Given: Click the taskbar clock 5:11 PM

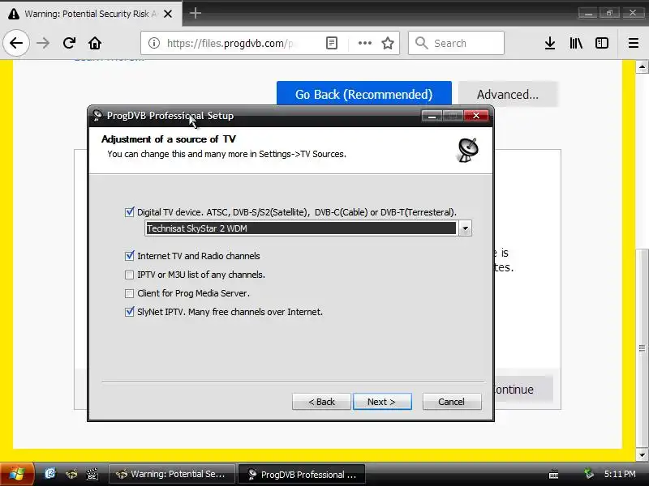Looking at the screenshot, I should coord(620,474).
